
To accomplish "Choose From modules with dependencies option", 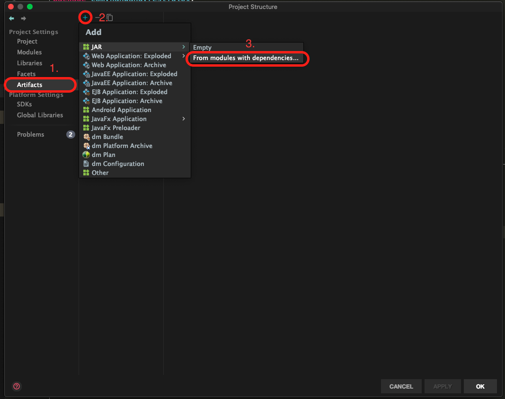I will coord(246,58).
